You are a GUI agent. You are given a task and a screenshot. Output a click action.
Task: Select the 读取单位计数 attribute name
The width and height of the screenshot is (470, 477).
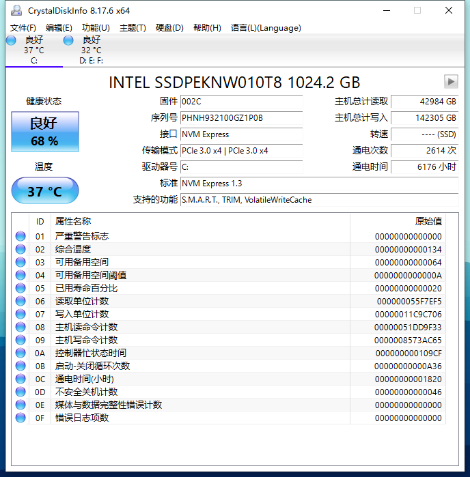(82, 301)
